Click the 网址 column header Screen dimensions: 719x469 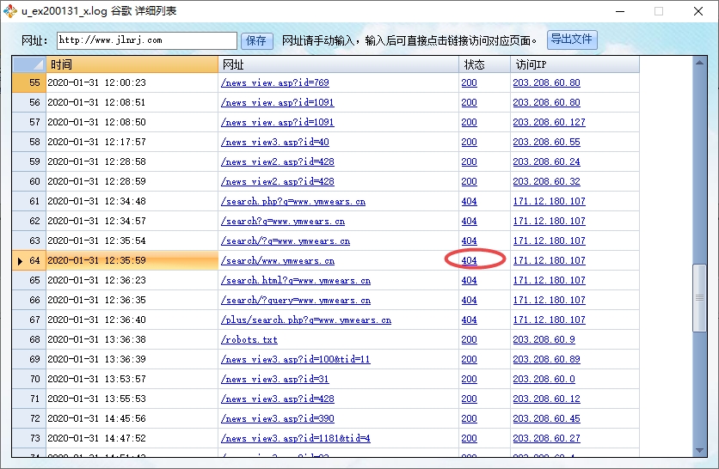[x=338, y=65]
